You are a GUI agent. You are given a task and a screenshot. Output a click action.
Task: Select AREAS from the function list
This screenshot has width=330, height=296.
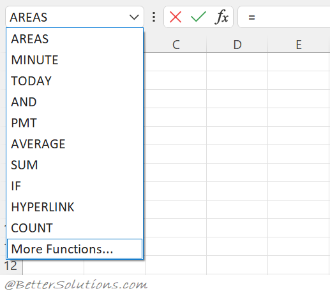click(x=75, y=39)
